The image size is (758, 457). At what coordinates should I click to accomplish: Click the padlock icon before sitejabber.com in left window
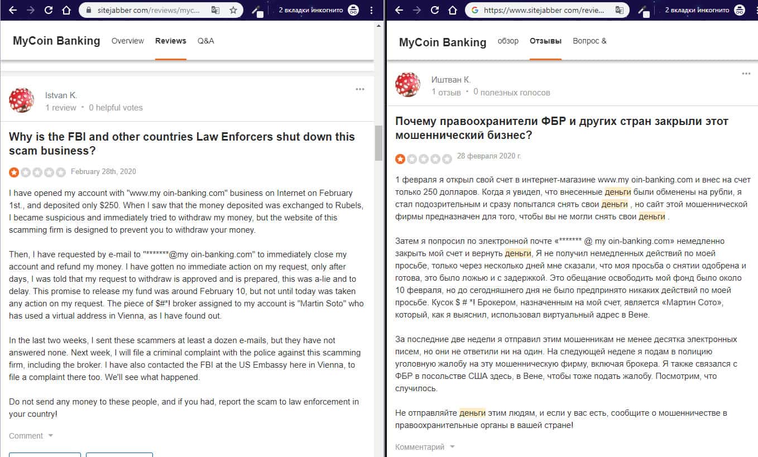[x=88, y=10]
